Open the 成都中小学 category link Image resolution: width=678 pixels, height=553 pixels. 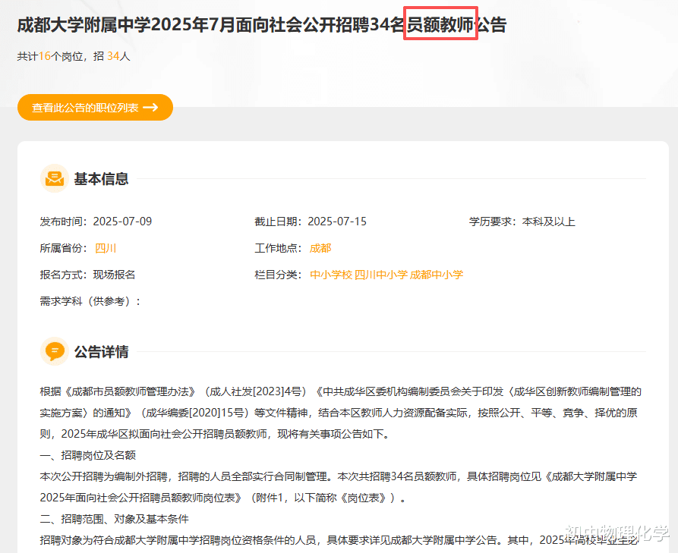coord(437,275)
